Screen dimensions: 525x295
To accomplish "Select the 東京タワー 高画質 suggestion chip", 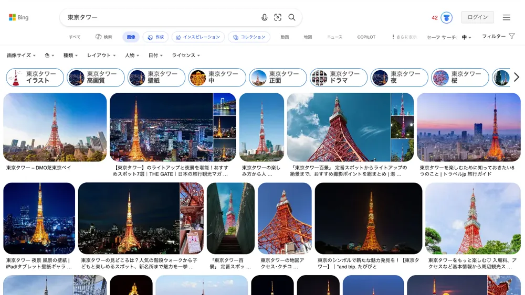I will (96, 78).
